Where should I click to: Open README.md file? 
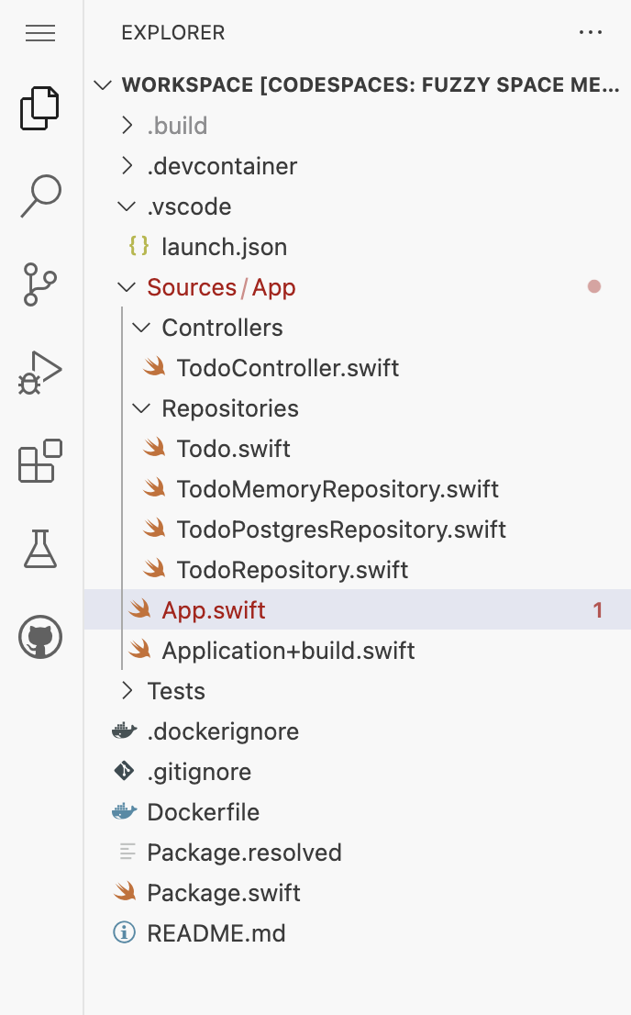pyautogui.click(x=216, y=933)
